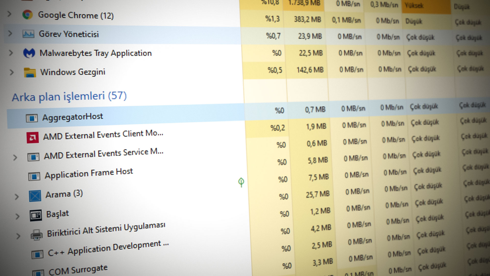Click the Arka plan işlemleri (57) header
The image size is (490, 276).
coord(69,97)
